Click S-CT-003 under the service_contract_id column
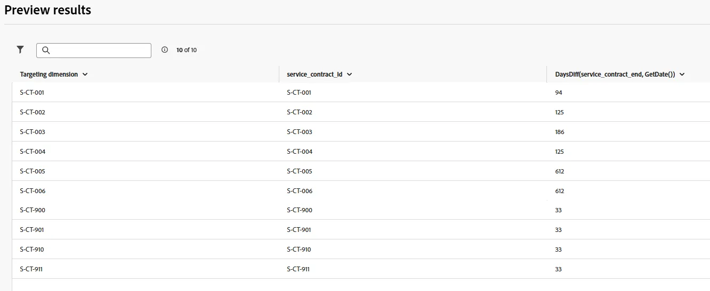The height and width of the screenshot is (291, 710). point(300,132)
